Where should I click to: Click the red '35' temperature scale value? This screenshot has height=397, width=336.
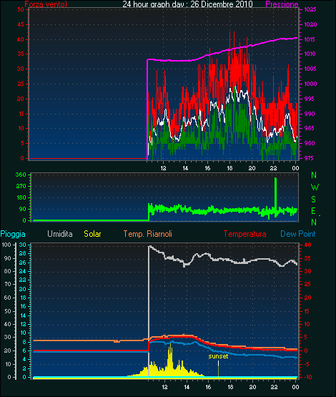307,258
